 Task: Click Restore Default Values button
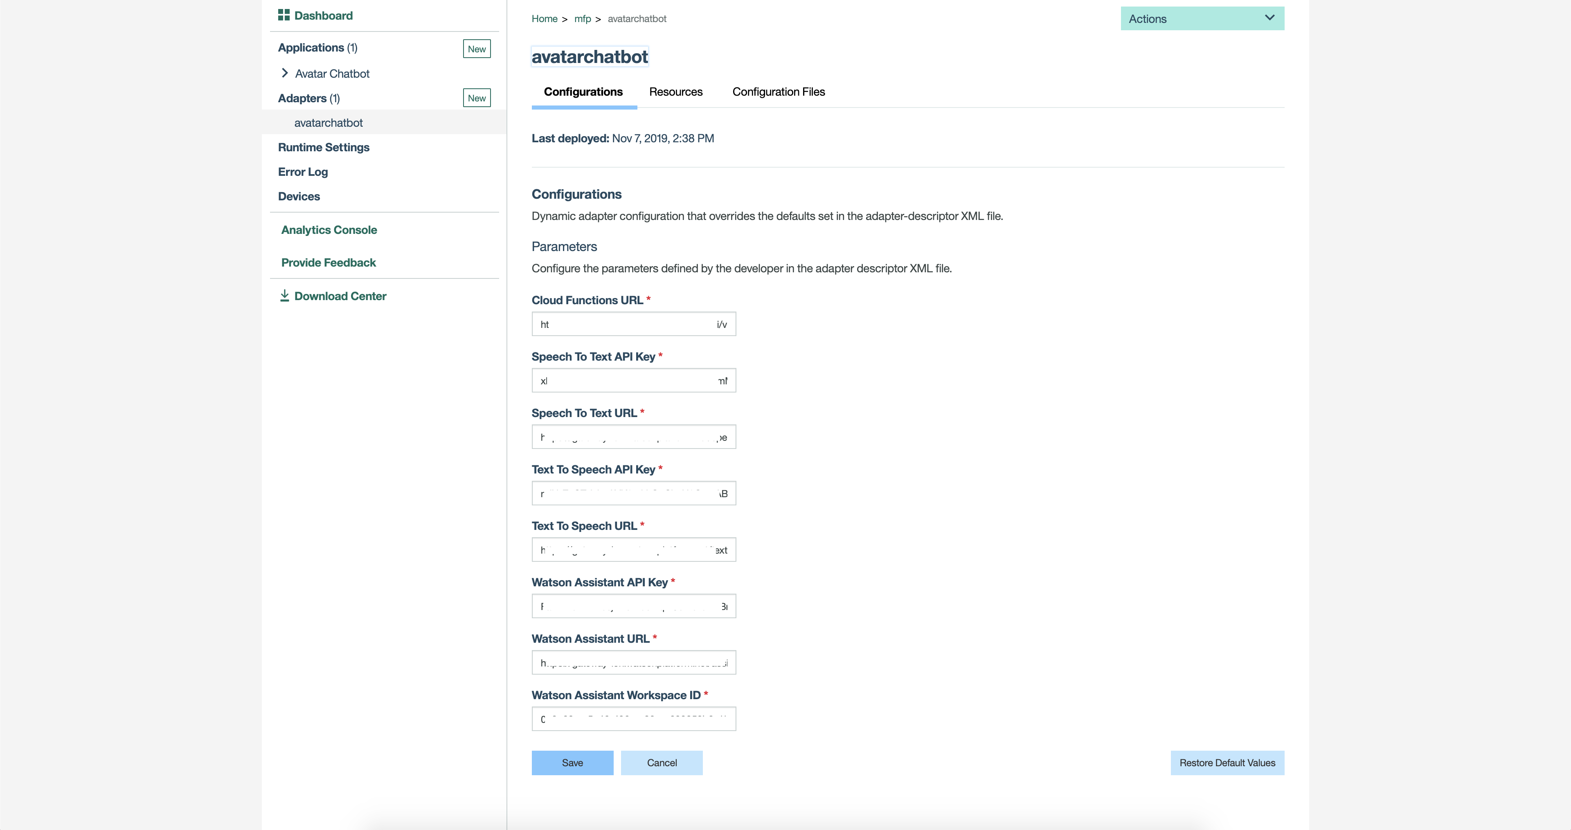1227,763
